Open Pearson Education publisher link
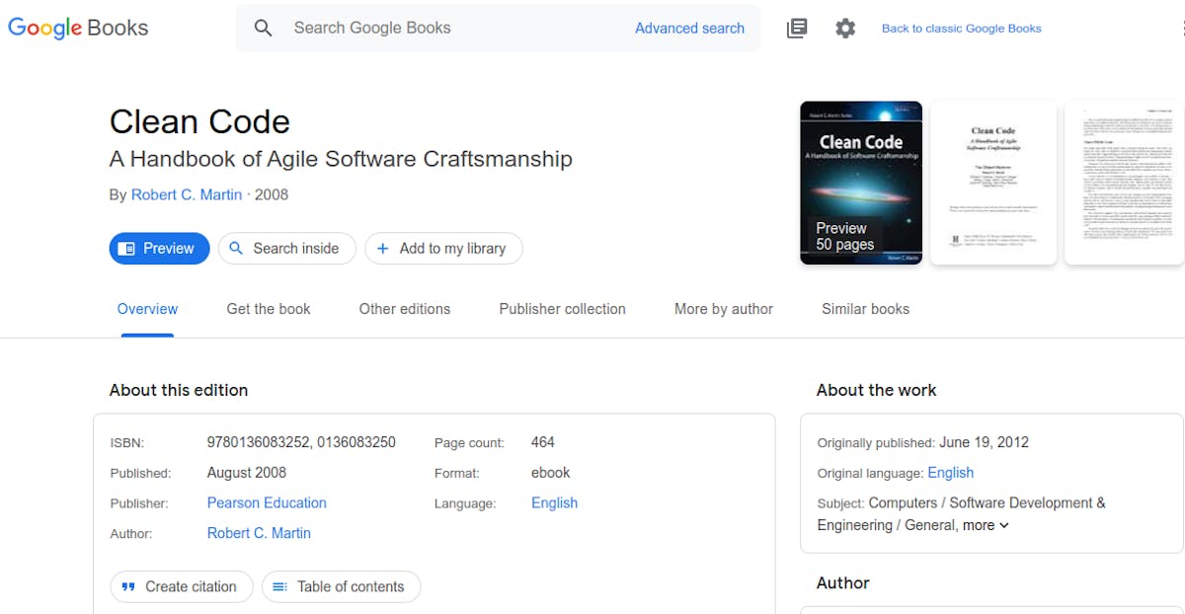The width and height of the screenshot is (1185, 614). pyautogui.click(x=267, y=502)
